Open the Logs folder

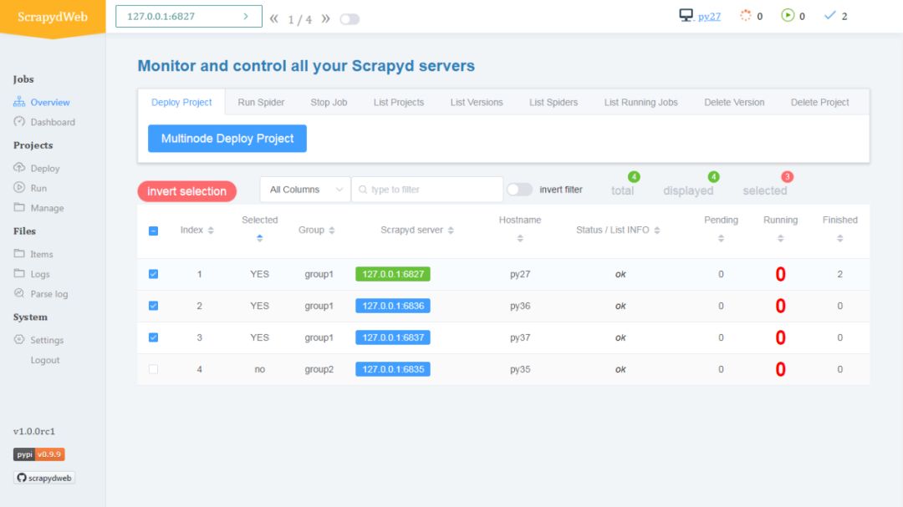click(32, 274)
